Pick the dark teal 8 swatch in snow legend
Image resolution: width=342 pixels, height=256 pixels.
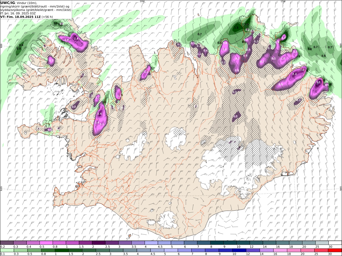pyautogui.click(x=217, y=243)
